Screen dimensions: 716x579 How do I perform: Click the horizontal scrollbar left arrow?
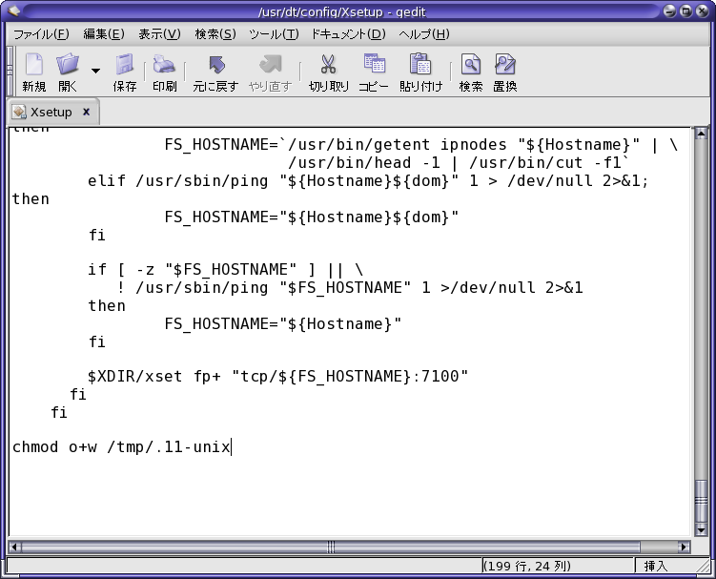pyautogui.click(x=13, y=547)
